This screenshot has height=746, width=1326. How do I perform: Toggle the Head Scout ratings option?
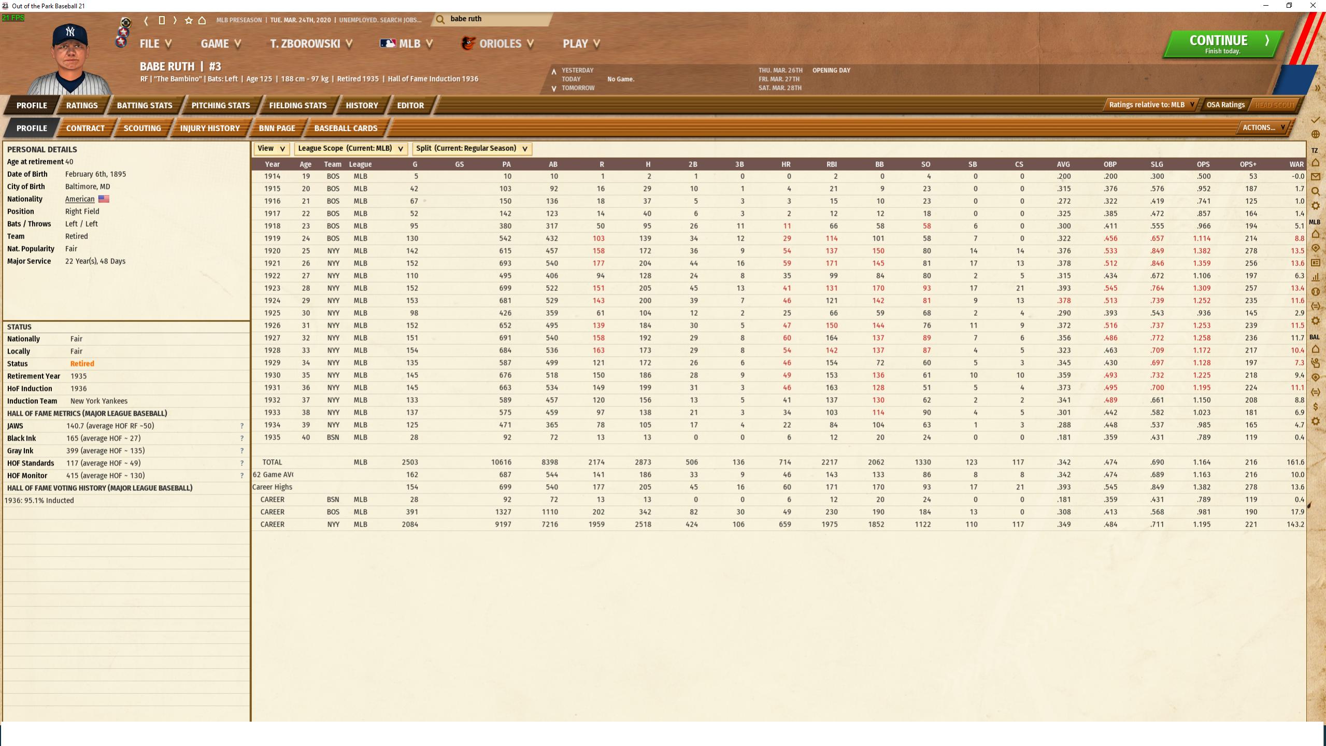point(1274,105)
